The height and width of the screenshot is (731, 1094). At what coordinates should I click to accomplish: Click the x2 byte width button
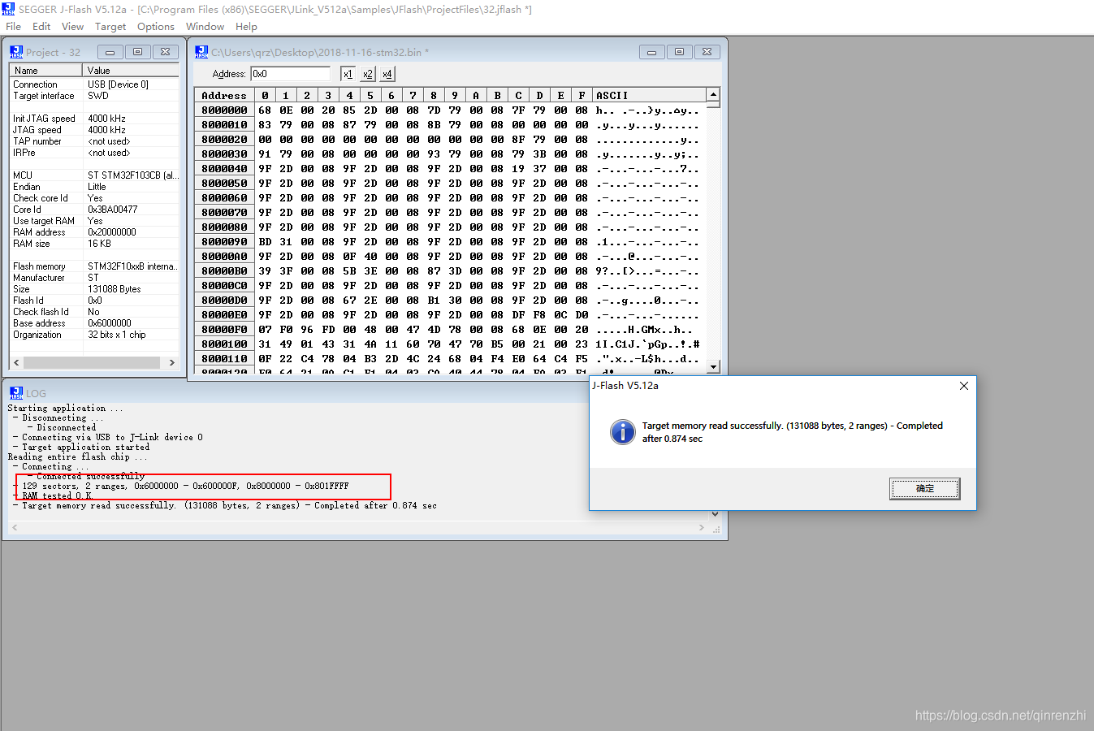367,74
